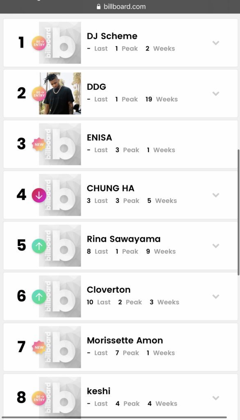This screenshot has width=240, height=420.
Task: Click the Re-Entry badge next to keshi
Action: click(x=39, y=398)
